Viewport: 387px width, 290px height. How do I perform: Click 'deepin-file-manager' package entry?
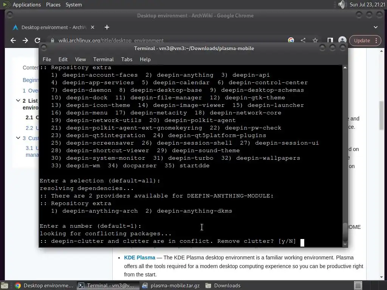(166, 98)
